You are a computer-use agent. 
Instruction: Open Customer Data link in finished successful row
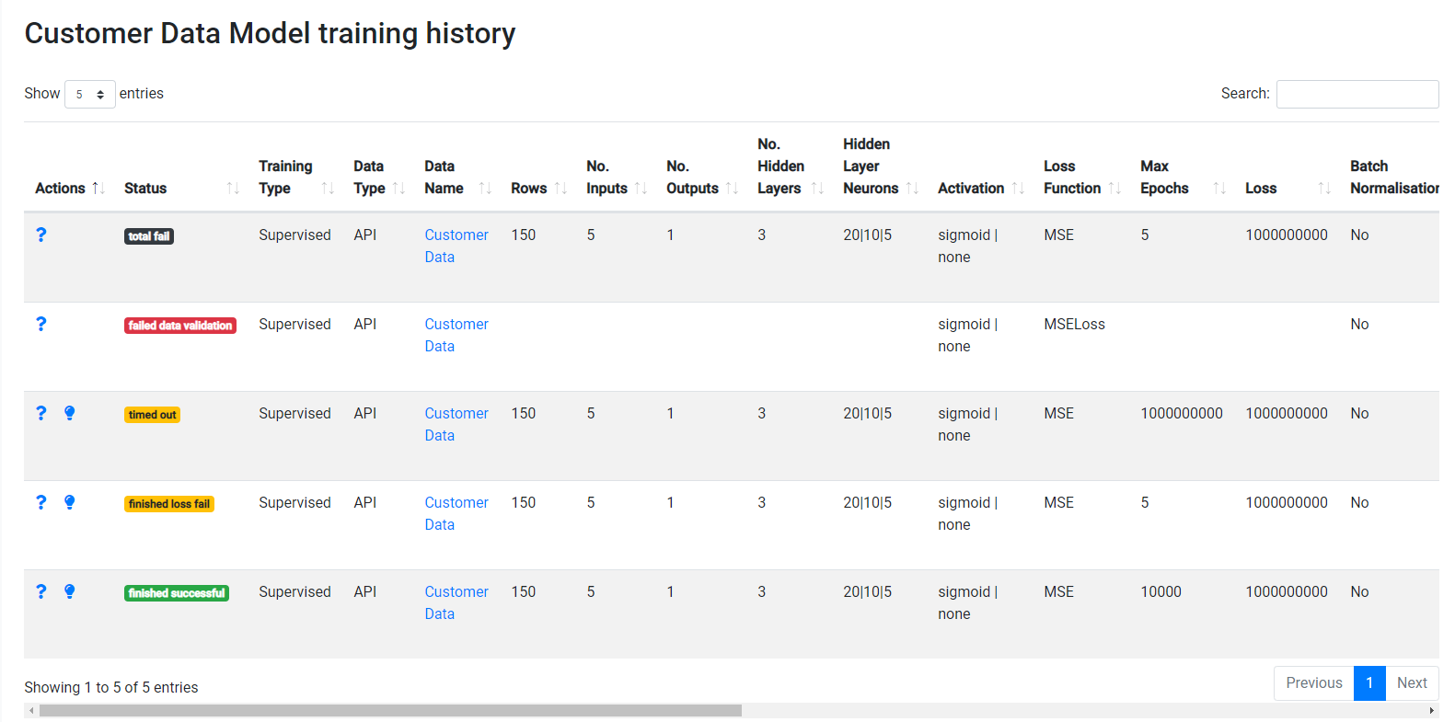pyautogui.click(x=456, y=602)
